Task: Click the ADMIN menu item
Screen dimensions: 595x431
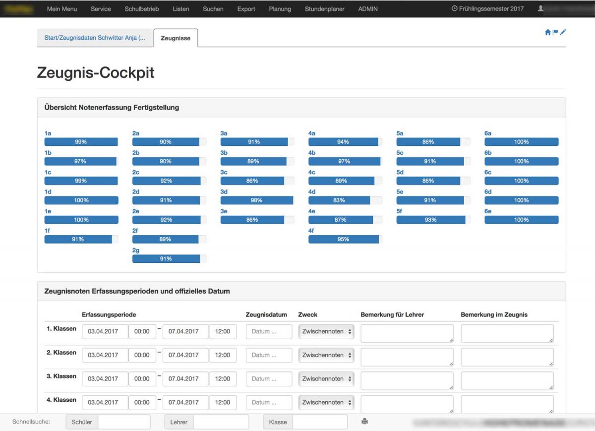Action: pos(367,9)
